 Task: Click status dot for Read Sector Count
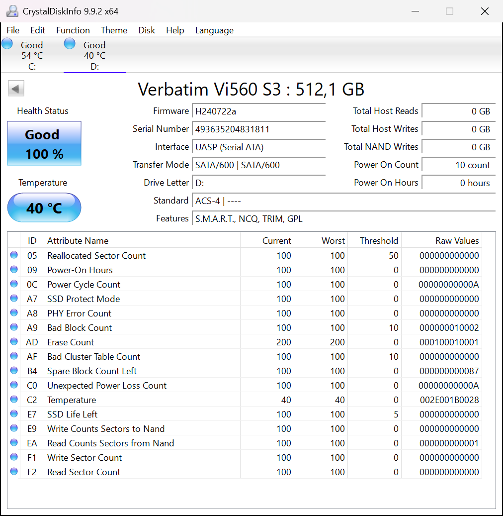pyautogui.click(x=14, y=472)
